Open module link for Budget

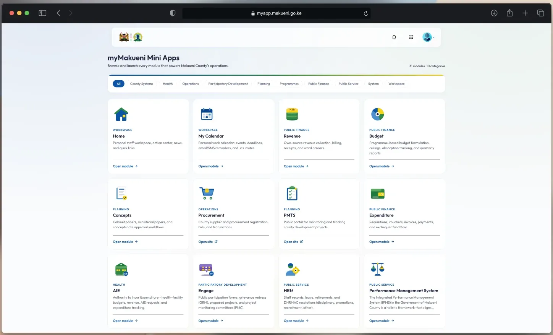382,166
